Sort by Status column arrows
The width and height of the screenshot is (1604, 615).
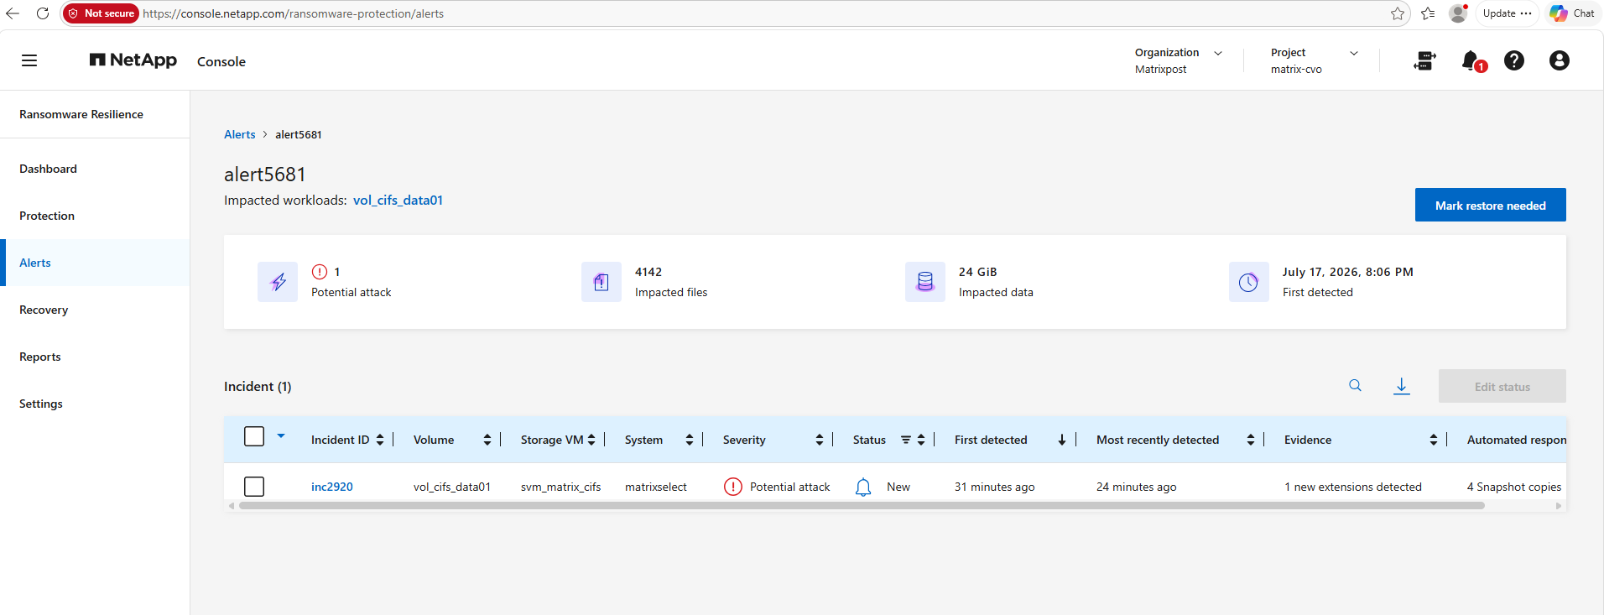[x=921, y=440]
